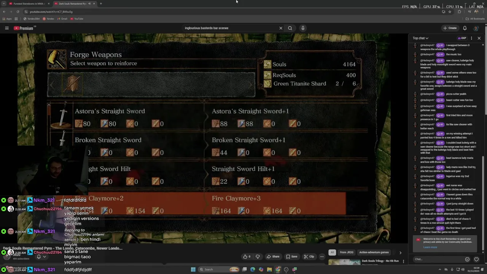The height and width of the screenshot is (274, 487).
Task: Open Yandex.Bilet bookmark
Action: (x=32, y=19)
